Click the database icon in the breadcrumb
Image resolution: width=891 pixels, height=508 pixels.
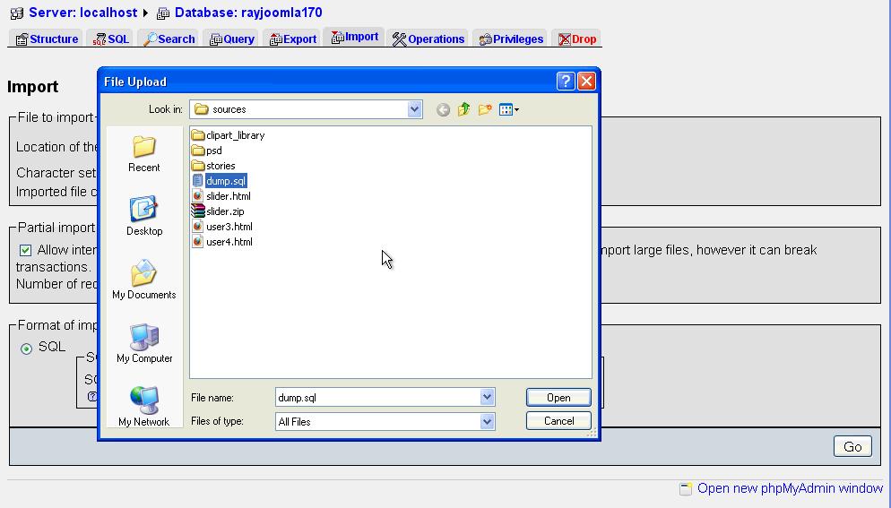coord(163,13)
